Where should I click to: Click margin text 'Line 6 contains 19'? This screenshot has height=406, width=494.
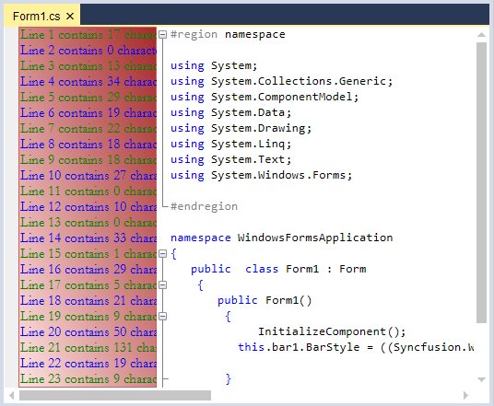pos(70,112)
